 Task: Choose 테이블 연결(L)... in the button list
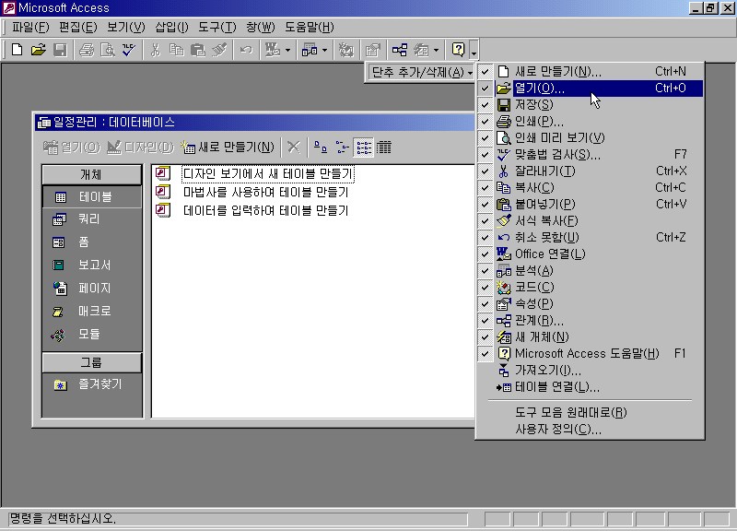click(591, 387)
